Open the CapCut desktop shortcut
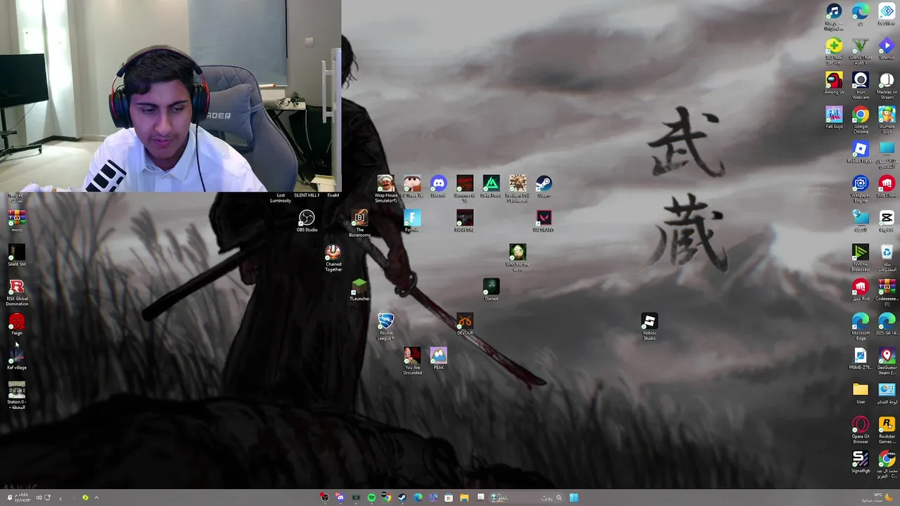The image size is (900, 506). 887,221
